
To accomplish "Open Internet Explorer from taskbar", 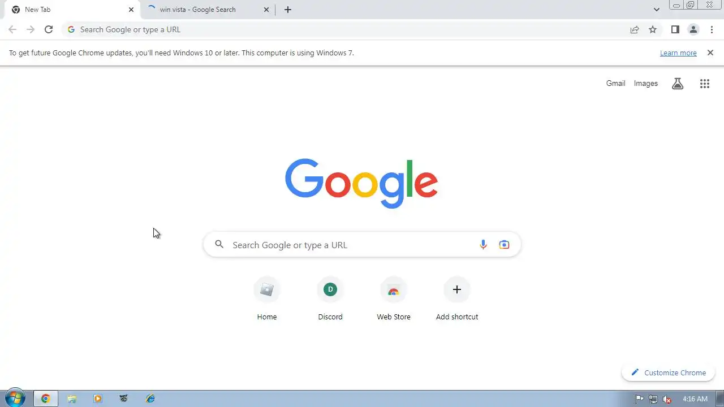I will [x=150, y=399].
